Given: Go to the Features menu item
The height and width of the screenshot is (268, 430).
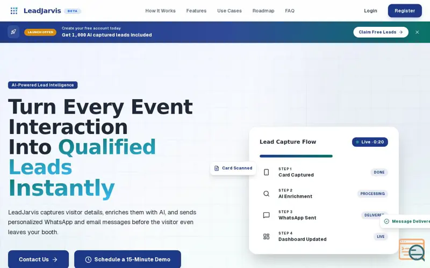Looking at the screenshot, I should pos(196,11).
